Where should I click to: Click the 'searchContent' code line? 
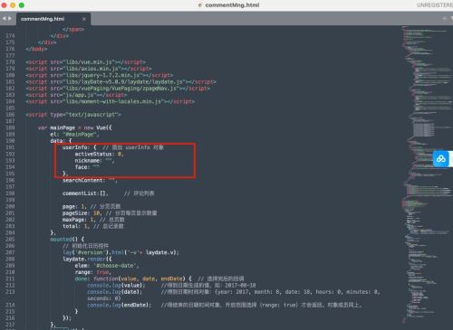pyautogui.click(x=90, y=180)
